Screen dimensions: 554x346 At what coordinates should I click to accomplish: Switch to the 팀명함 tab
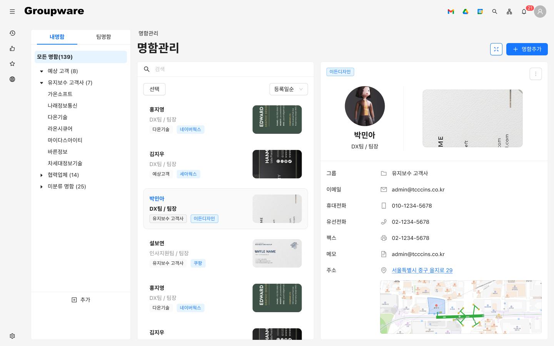[x=103, y=37]
